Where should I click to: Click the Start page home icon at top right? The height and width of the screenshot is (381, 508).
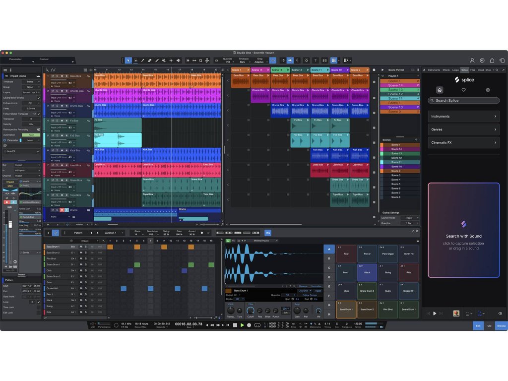pyautogui.click(x=492, y=60)
